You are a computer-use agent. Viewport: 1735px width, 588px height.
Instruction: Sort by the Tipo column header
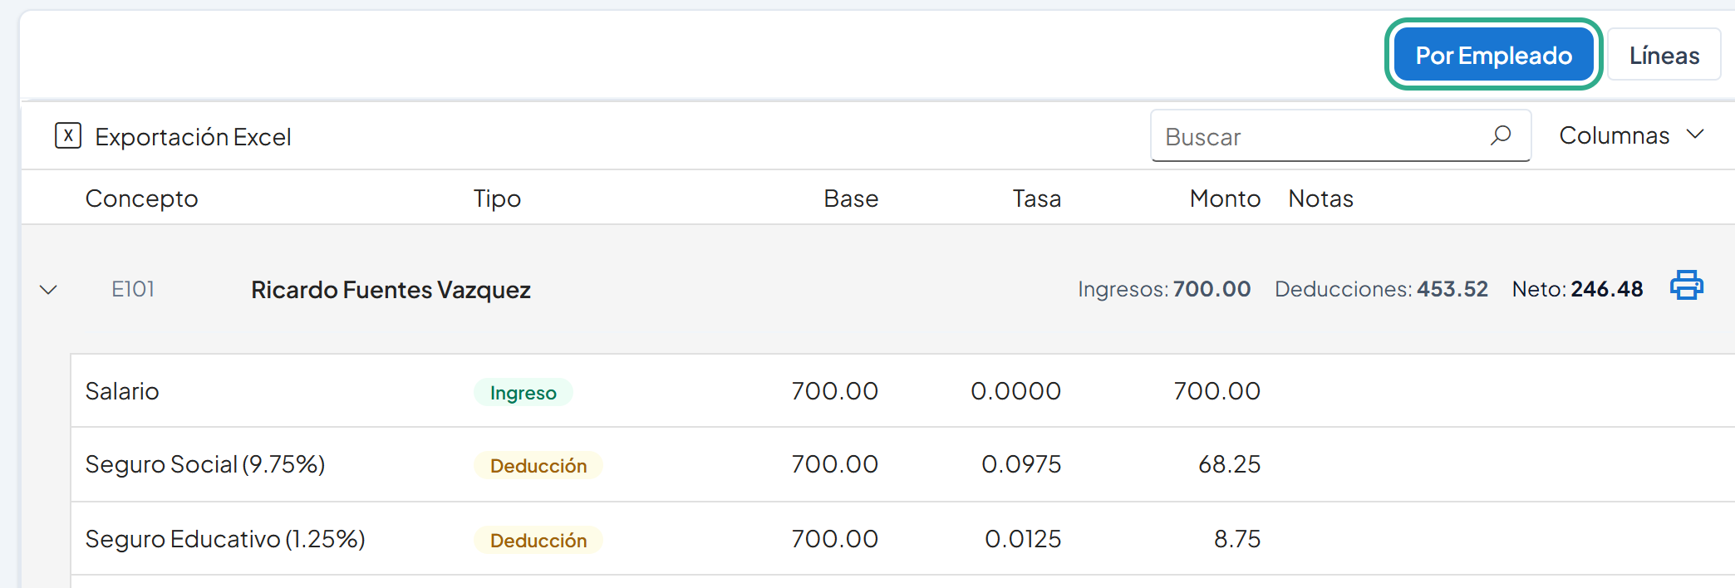click(x=497, y=198)
